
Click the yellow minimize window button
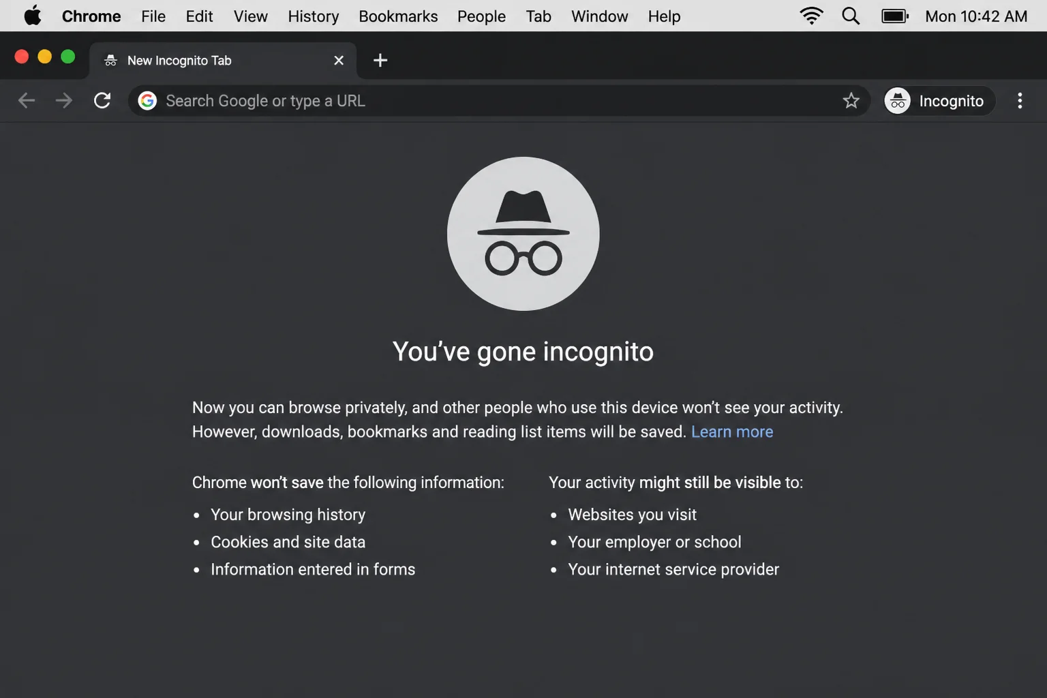(45, 57)
